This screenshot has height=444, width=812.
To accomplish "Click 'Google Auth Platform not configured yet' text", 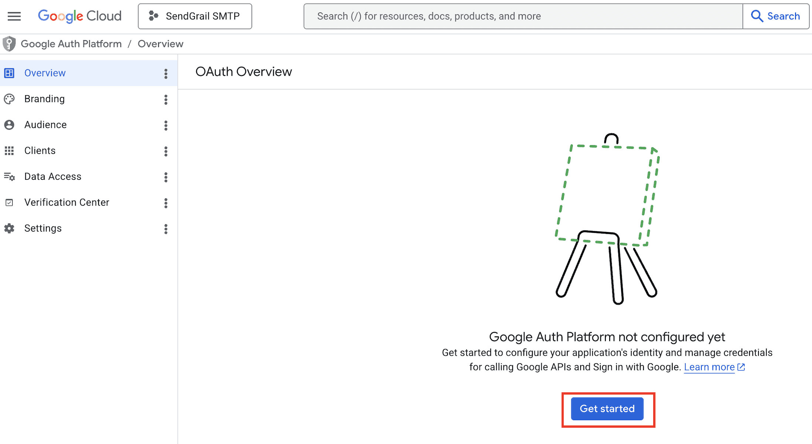I will coord(607,337).
